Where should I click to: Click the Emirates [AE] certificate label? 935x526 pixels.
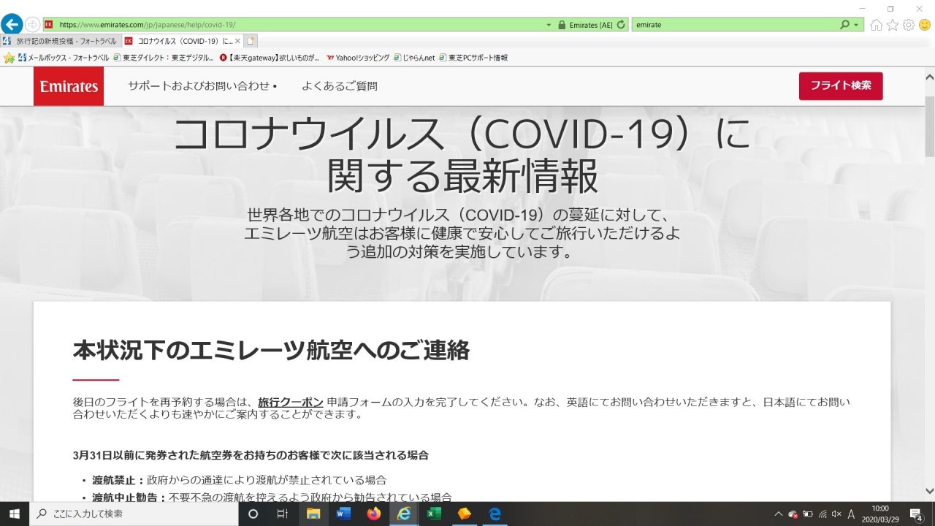point(591,25)
